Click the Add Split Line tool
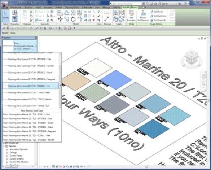Screen dimensions: 211x170 [158, 16]
